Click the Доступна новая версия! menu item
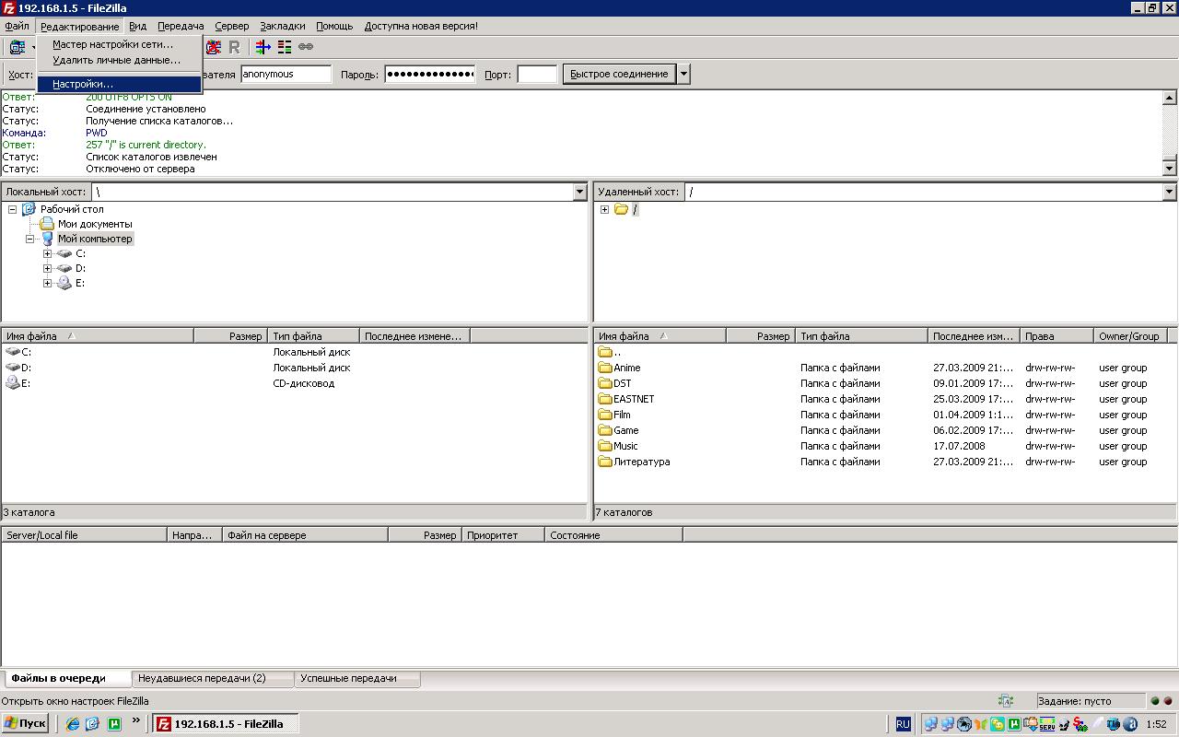 click(x=421, y=26)
